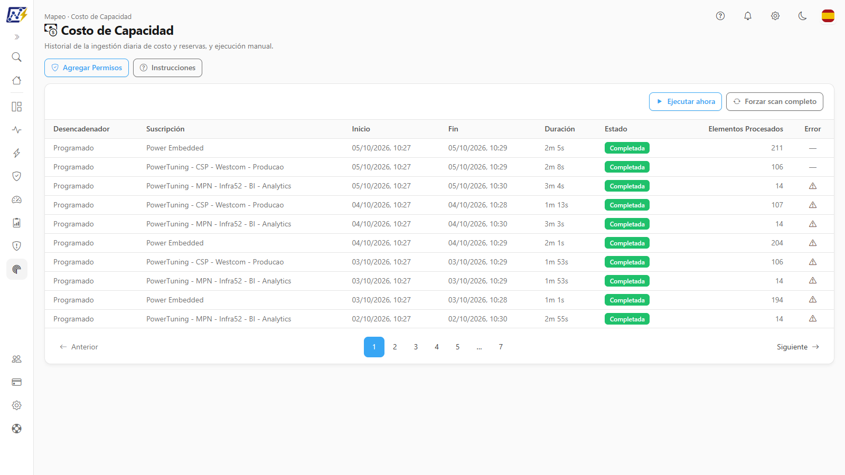The width and height of the screenshot is (845, 475).
Task: Open the notifications bell
Action: 748,16
